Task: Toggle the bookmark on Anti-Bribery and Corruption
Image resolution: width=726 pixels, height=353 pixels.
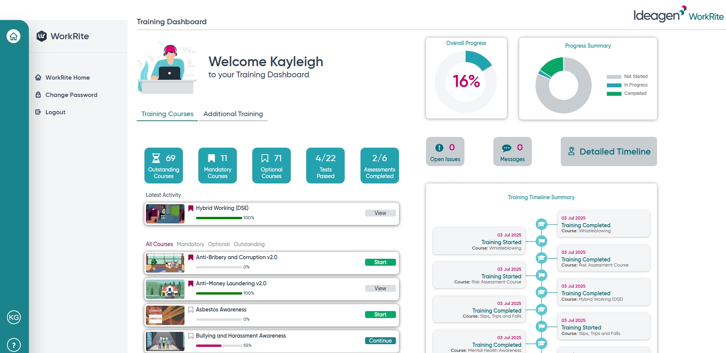Action: pos(191,257)
